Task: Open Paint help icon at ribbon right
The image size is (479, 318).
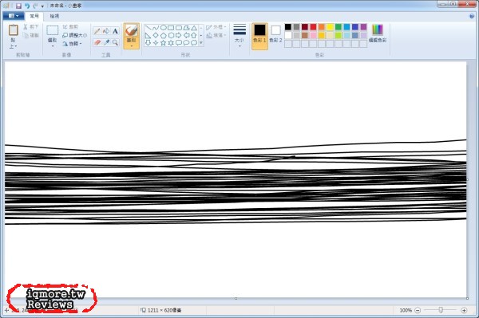Action: tap(472, 16)
